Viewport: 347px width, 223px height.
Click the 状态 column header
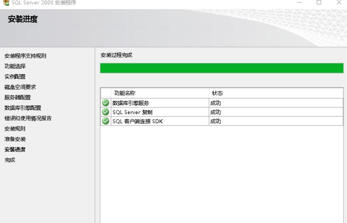pos(276,93)
